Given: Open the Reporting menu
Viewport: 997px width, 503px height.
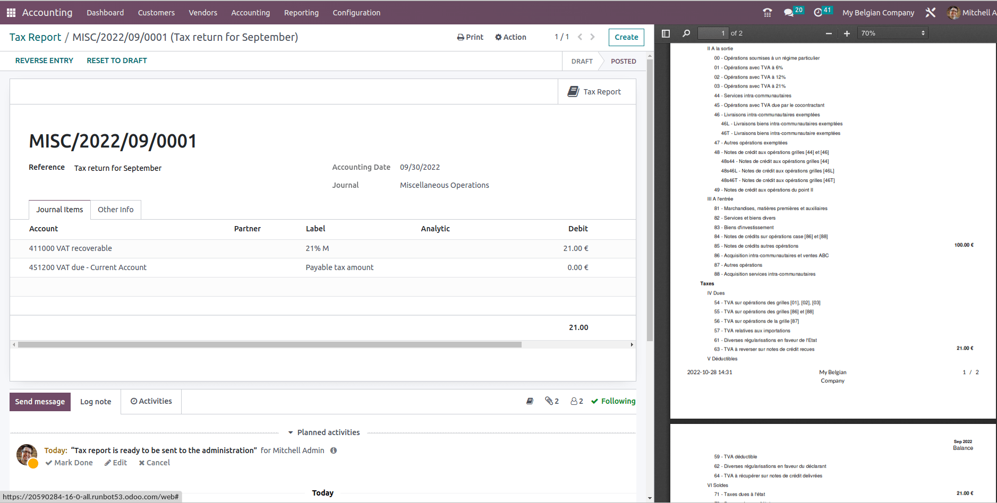Looking at the screenshot, I should click(x=301, y=13).
